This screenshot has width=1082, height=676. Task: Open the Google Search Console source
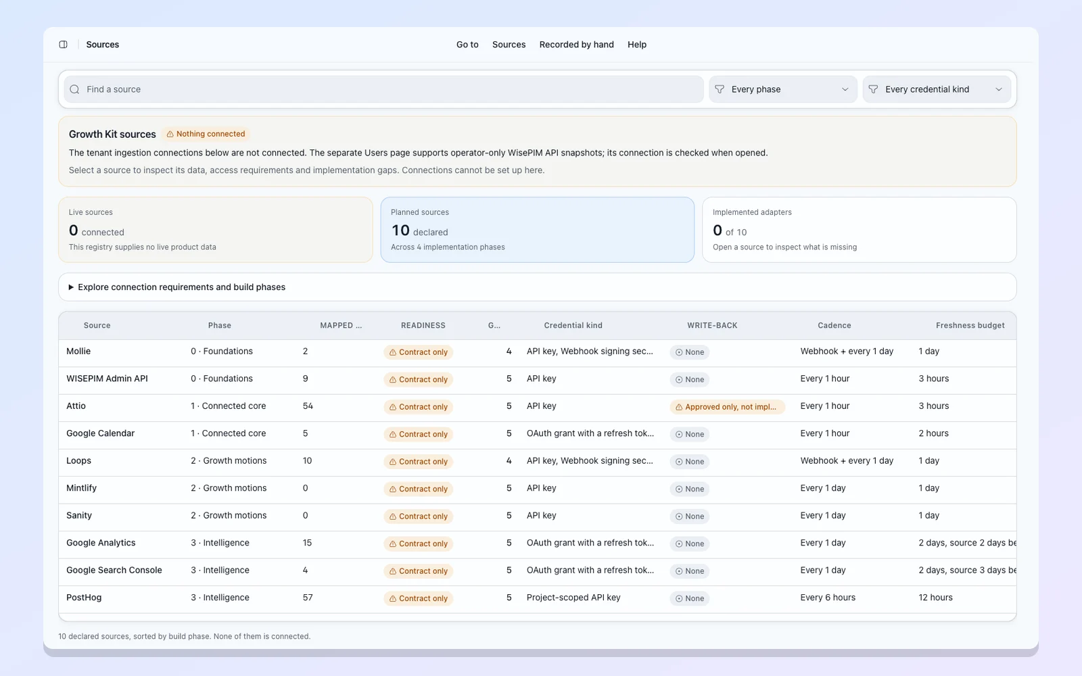537,571
